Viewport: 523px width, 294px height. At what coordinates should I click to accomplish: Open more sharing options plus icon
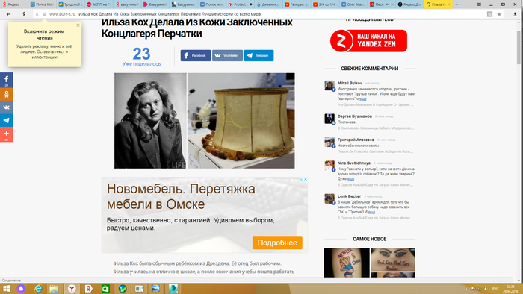point(6,134)
